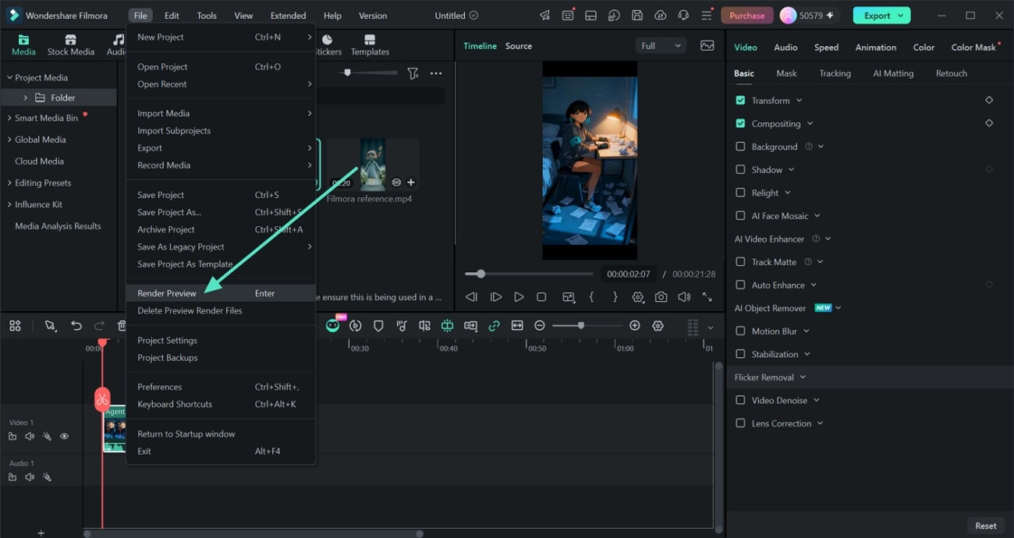Screen dimensions: 1014x538
Task: Add a marker with the shield marker icon
Action: click(378, 326)
